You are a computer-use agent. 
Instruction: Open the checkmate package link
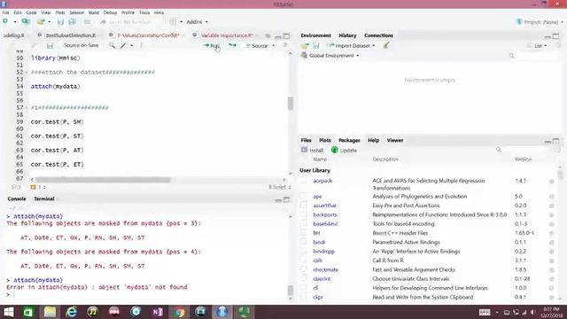(325, 269)
